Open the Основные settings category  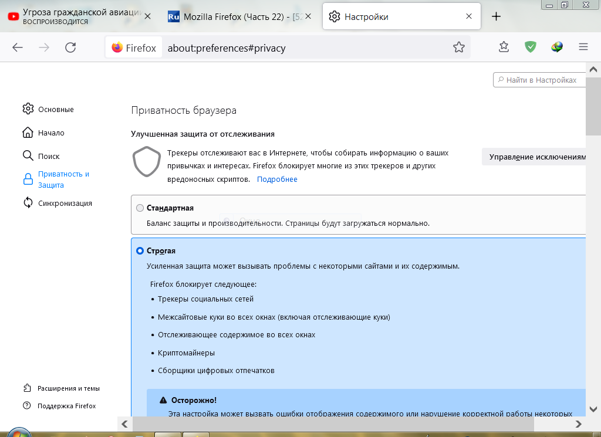tap(48, 109)
